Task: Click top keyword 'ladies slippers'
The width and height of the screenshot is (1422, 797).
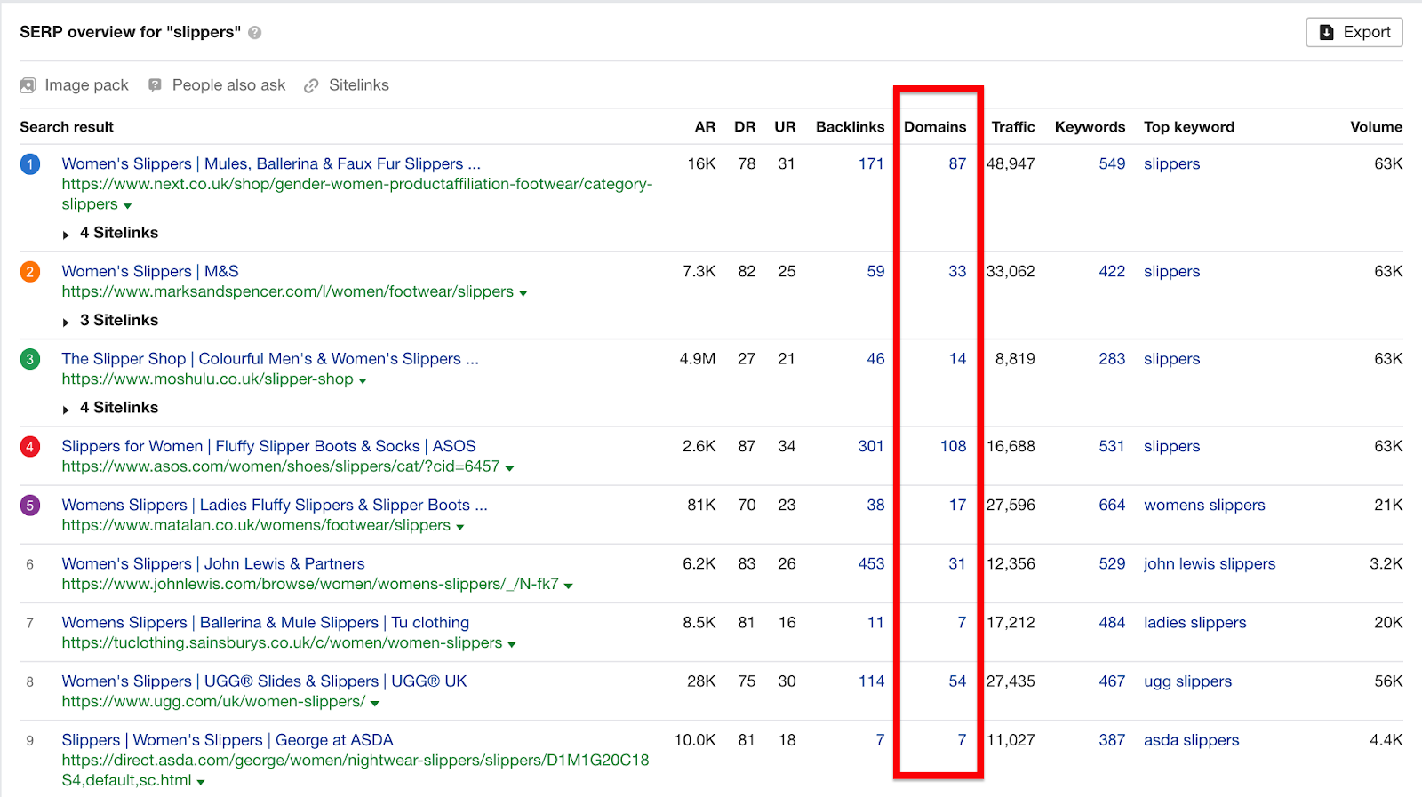Action: pyautogui.click(x=1194, y=622)
